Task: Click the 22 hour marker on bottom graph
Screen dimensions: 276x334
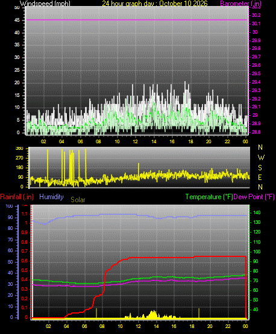Action: click(x=228, y=326)
